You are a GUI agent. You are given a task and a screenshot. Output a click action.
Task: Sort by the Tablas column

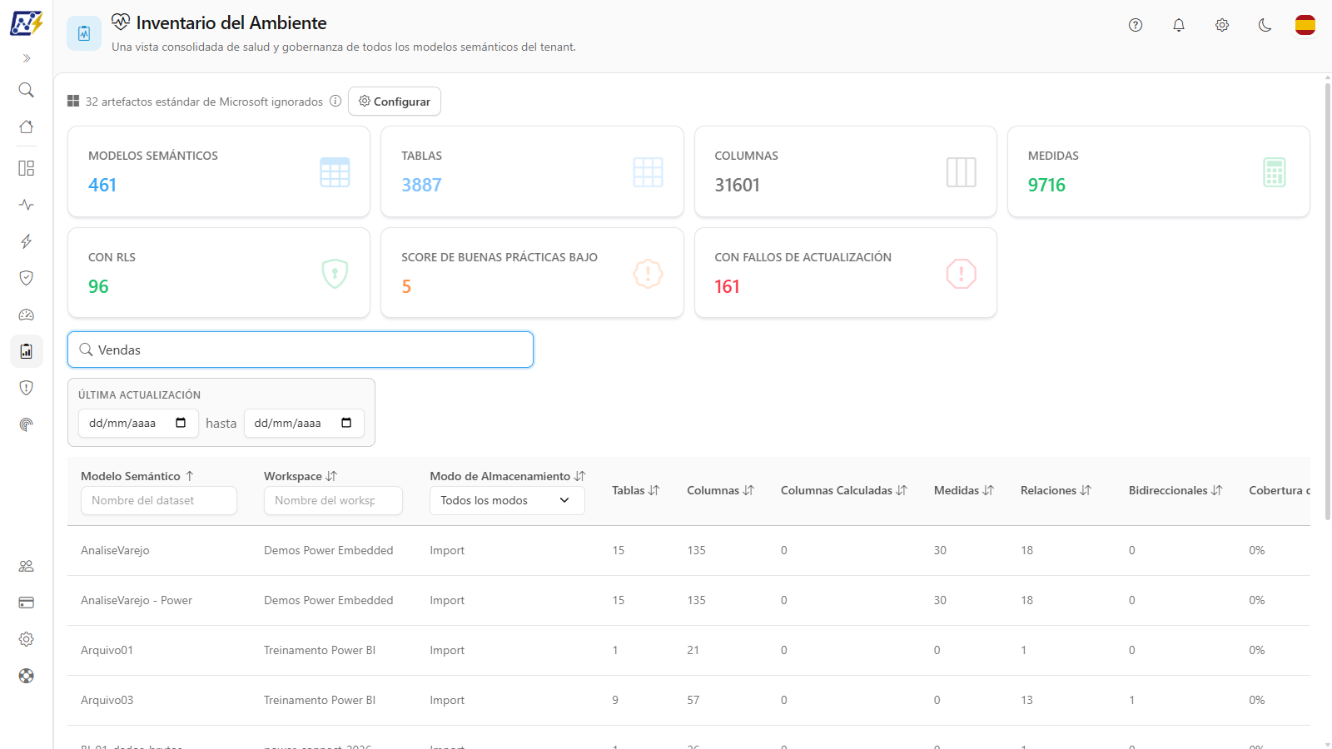point(636,490)
